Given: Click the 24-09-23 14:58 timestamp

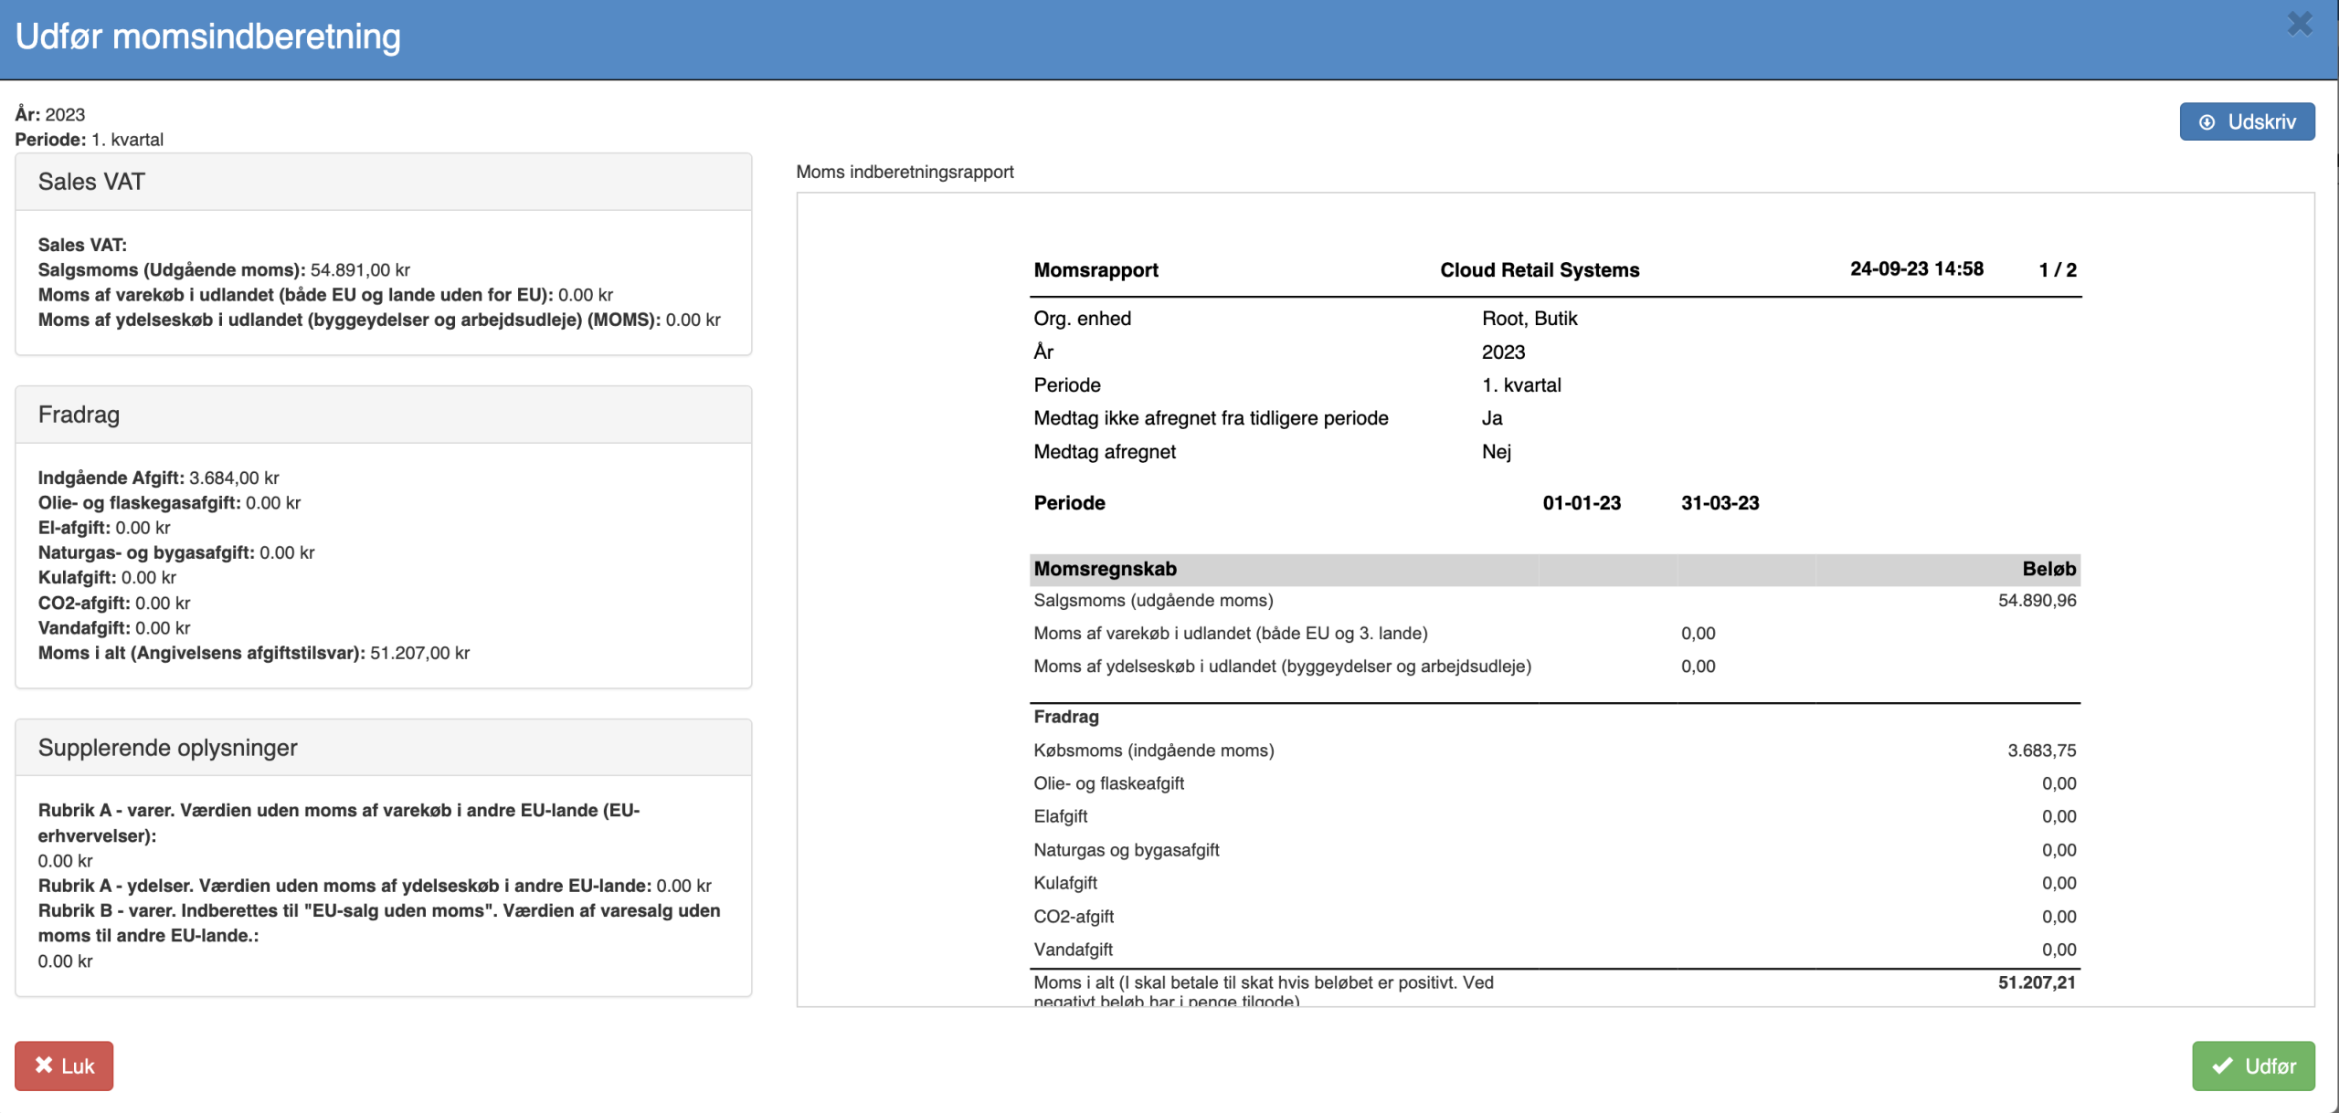Looking at the screenshot, I should 1917,269.
